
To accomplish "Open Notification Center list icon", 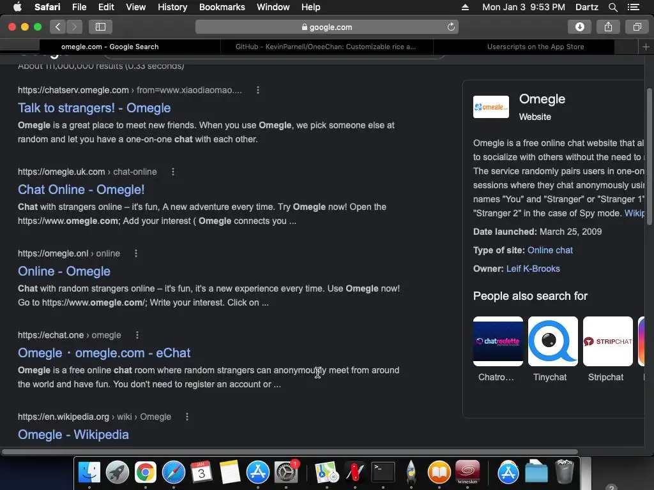I will 633,7.
